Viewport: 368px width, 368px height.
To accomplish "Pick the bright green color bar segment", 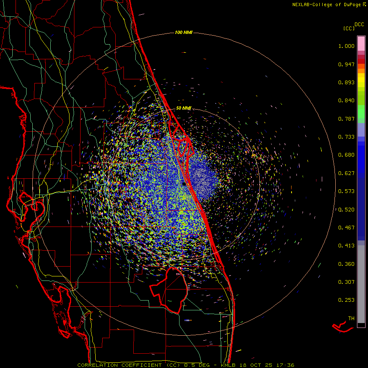I will [x=361, y=112].
